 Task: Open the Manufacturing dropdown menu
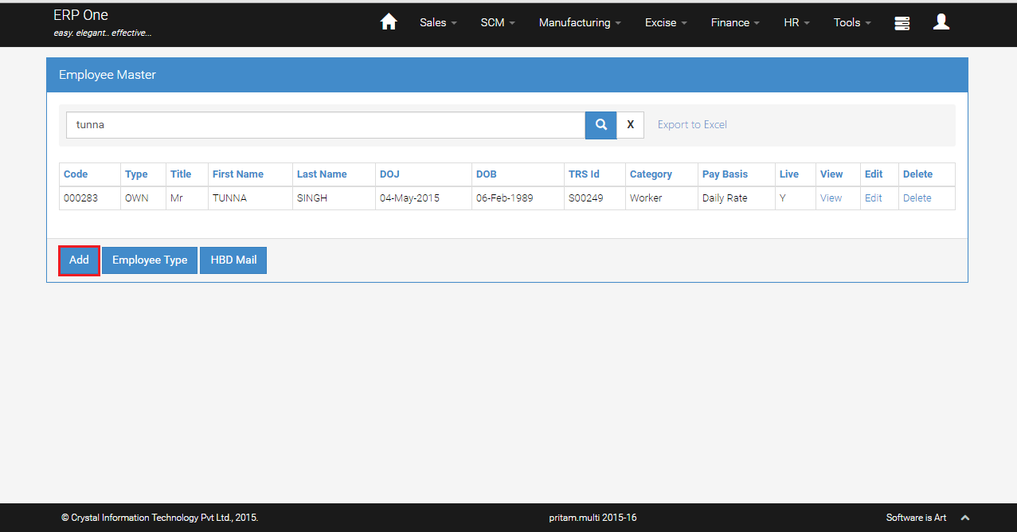tap(580, 22)
